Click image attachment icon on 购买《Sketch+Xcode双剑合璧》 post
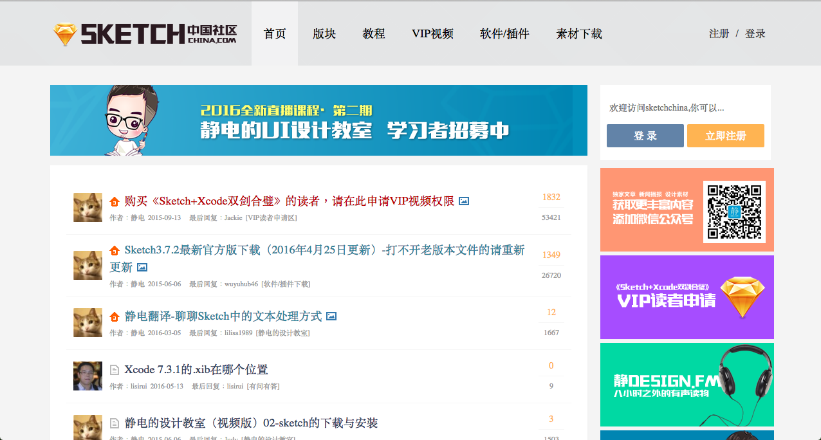The image size is (821, 440). coord(464,201)
